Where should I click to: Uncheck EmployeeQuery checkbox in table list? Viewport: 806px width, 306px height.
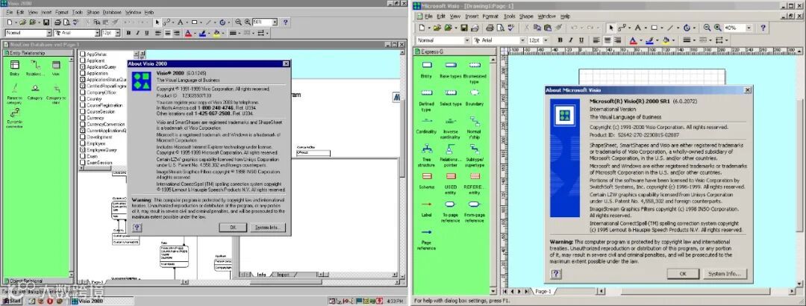point(82,150)
